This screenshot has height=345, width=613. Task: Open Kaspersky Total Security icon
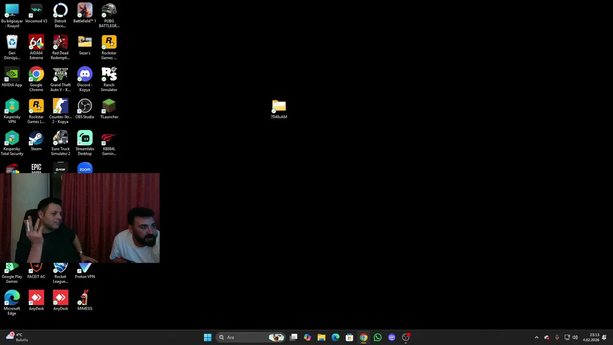click(x=12, y=143)
